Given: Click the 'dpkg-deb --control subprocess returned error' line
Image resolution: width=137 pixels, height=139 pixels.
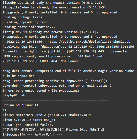Looking at the screenshot, I should (57, 86).
